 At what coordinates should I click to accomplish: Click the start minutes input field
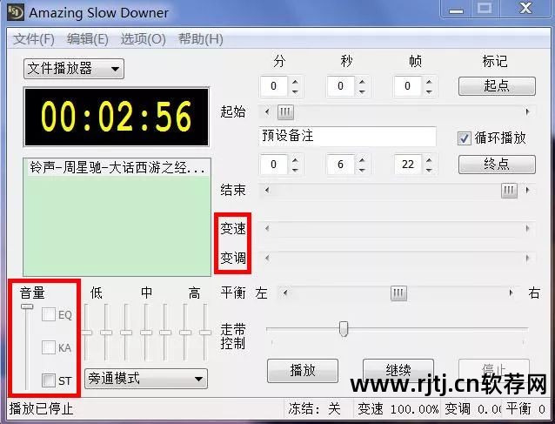tap(274, 86)
